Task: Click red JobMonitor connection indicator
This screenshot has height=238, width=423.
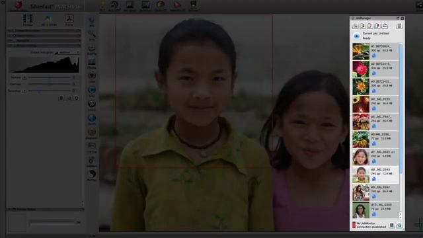Action: pyautogui.click(x=354, y=225)
